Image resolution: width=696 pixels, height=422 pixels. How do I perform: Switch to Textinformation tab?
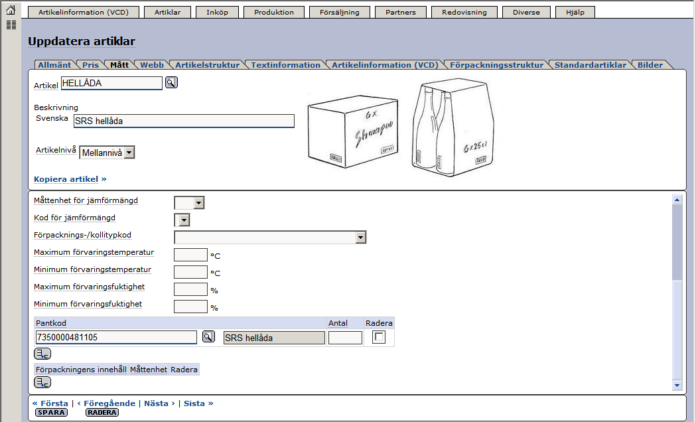285,65
